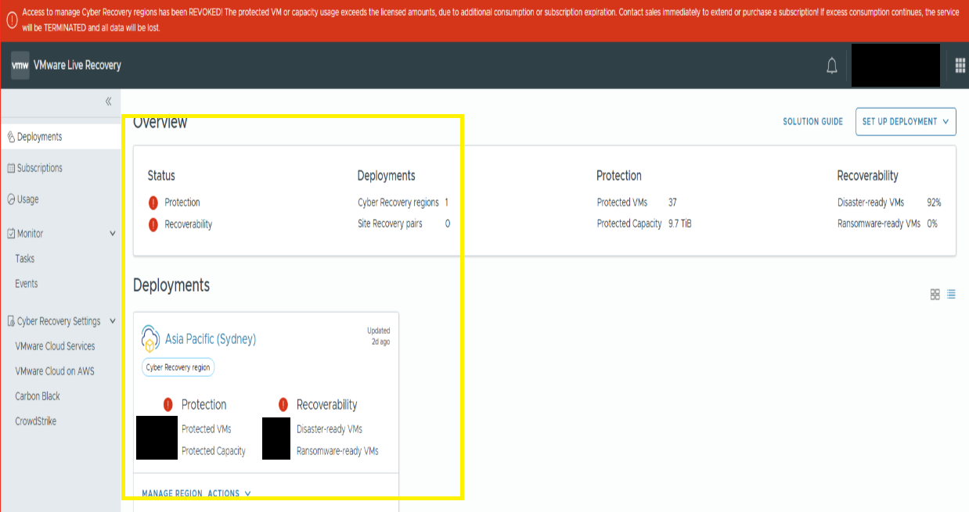The height and width of the screenshot is (512, 969).
Task: Collapse the Monitor section chevron
Action: click(113, 234)
